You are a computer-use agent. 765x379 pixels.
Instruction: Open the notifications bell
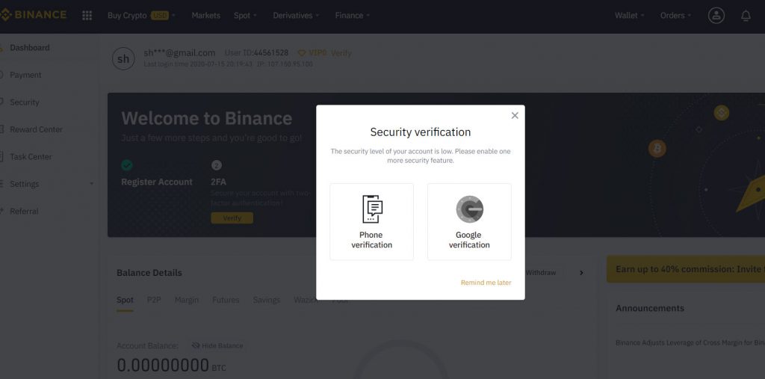pos(746,16)
